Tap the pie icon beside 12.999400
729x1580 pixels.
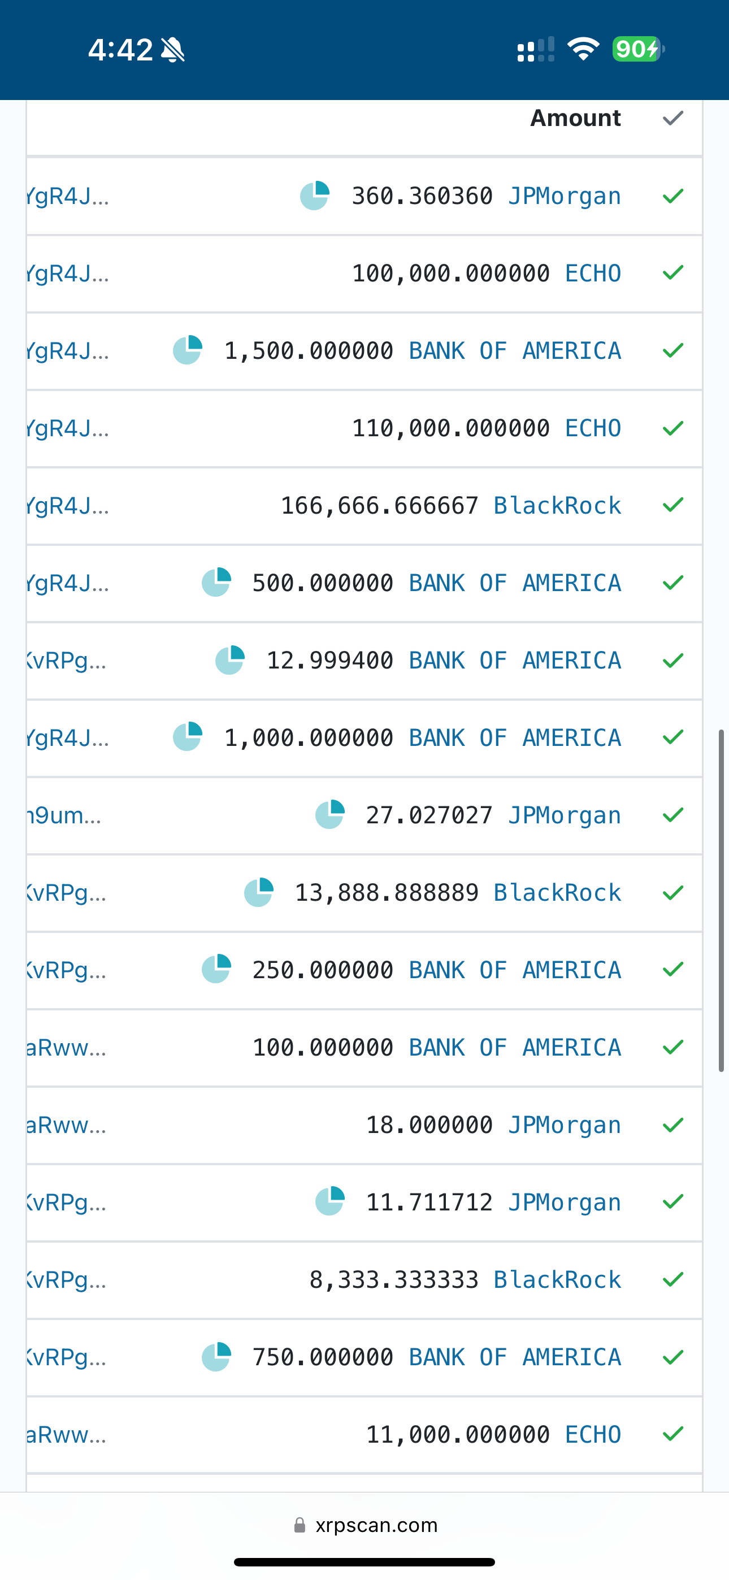(229, 660)
